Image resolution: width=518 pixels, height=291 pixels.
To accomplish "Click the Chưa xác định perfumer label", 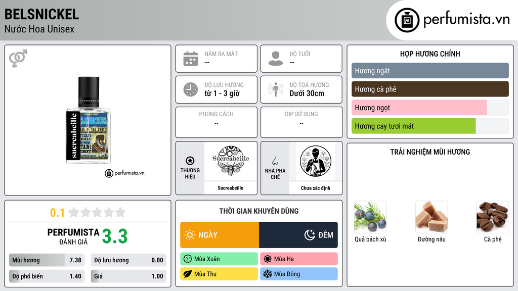I will 316,188.
